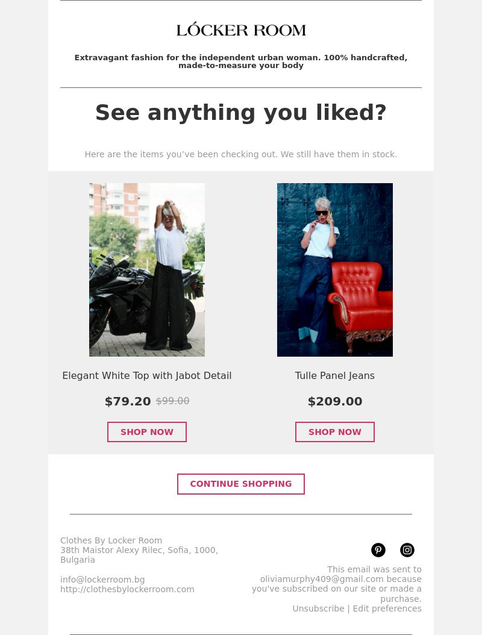This screenshot has width=482, height=635.
Task: Click the See anything you liked heading
Action: point(241,113)
